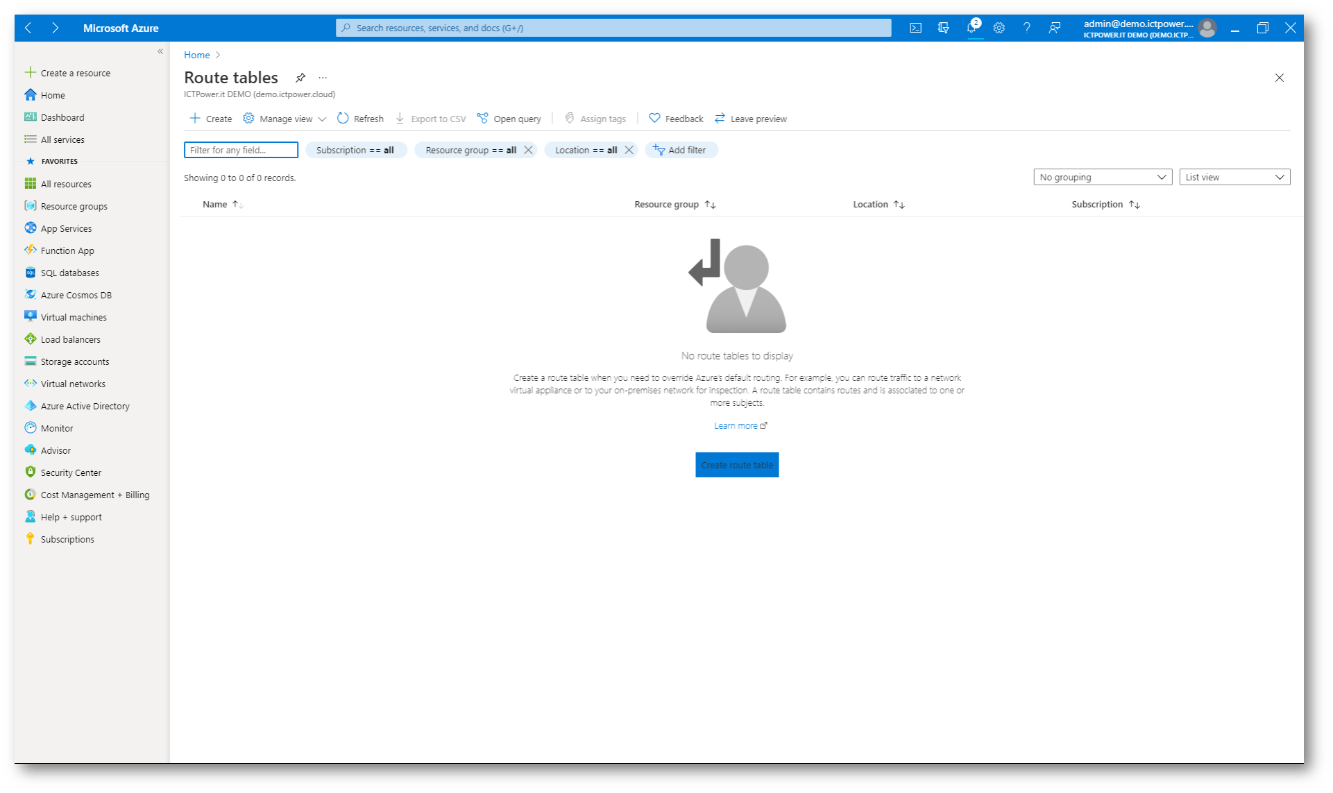Pin Route tables to dashboard
Image resolution: width=1333 pixels, height=793 pixels.
[x=300, y=78]
